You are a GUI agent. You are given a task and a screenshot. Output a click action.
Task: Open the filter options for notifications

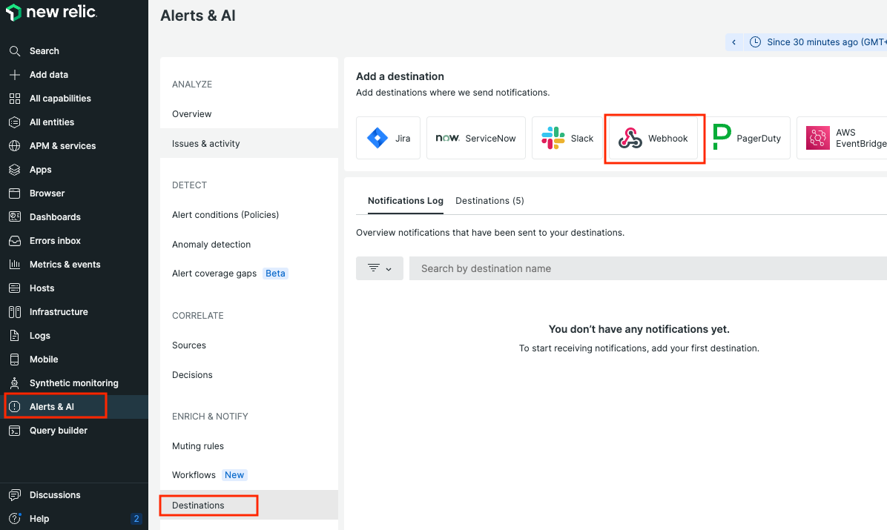pos(379,268)
